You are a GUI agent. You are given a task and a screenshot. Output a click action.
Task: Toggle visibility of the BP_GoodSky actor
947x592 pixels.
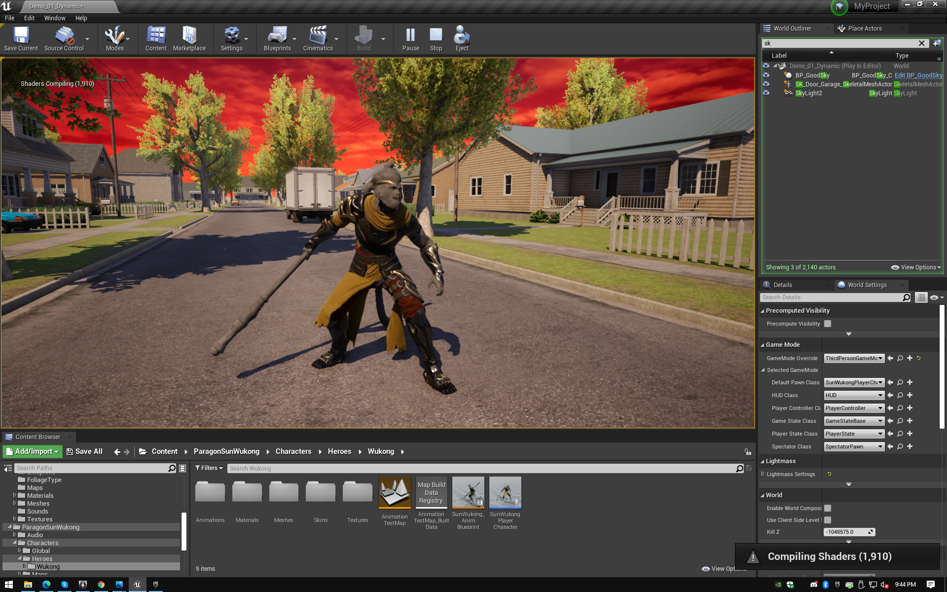coord(766,75)
